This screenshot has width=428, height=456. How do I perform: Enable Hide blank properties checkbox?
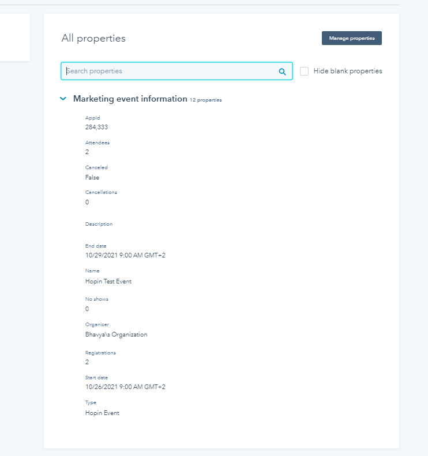(x=304, y=71)
